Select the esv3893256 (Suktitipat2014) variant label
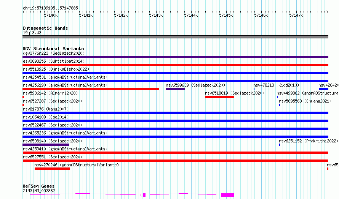Image resolution: width=339 pixels, height=199 pixels. click(54, 61)
